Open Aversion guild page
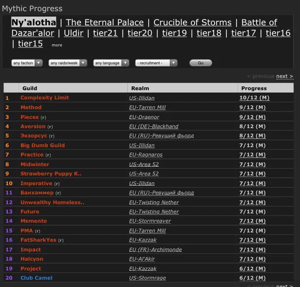Image resolution: width=300 pixels, height=287 pixels. click(33, 126)
